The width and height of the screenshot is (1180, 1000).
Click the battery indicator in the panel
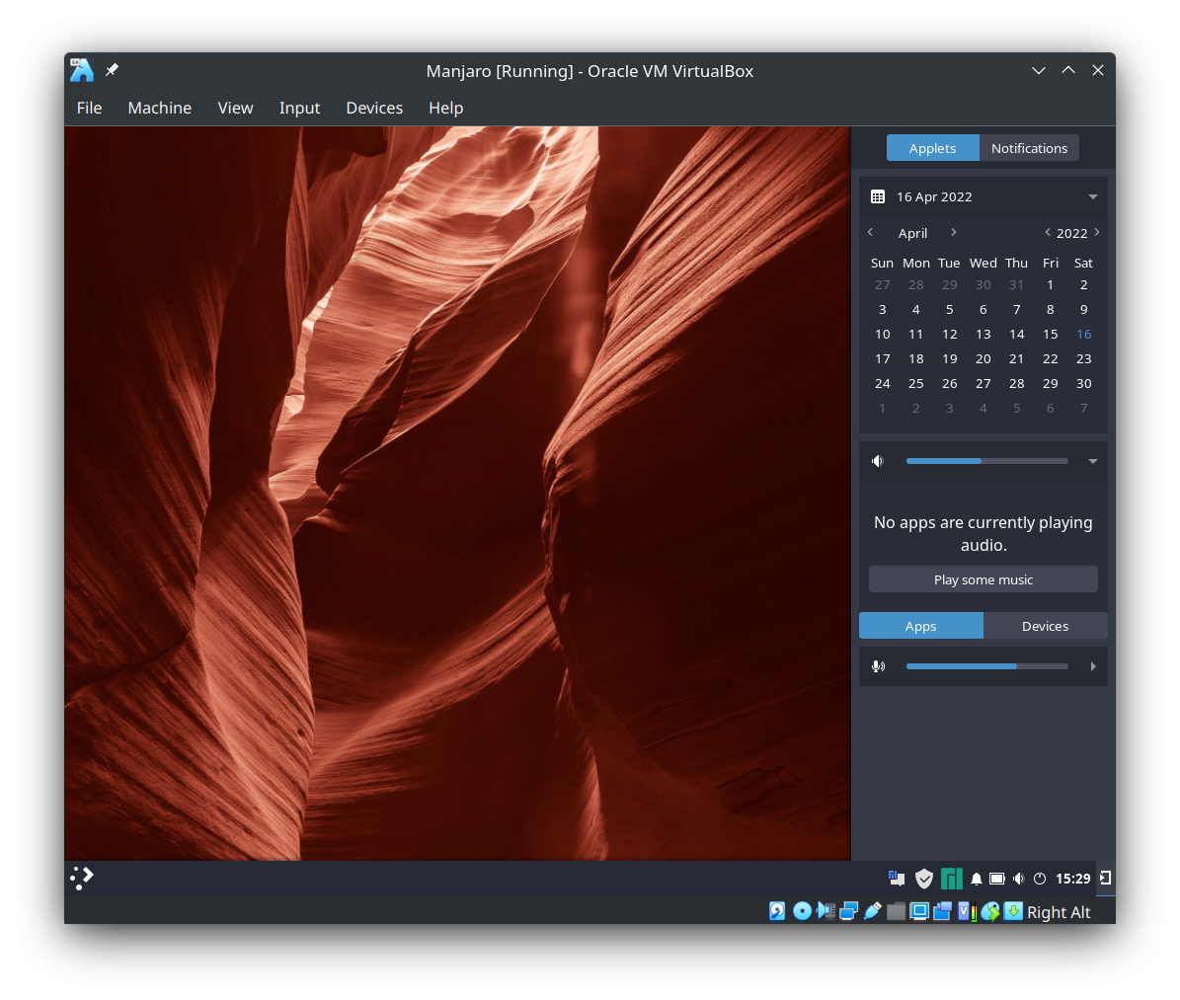[997, 879]
